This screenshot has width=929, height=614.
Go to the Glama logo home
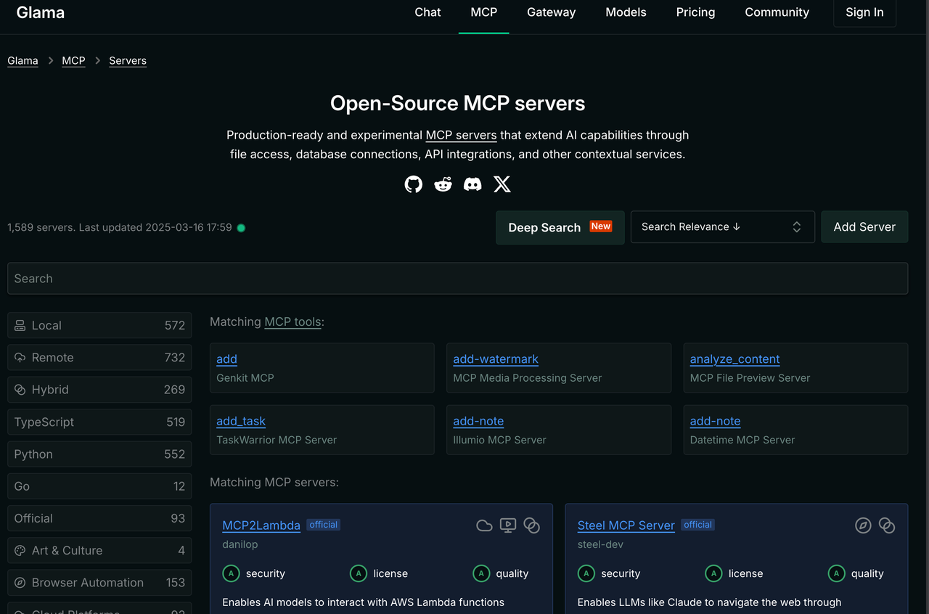coord(41,12)
